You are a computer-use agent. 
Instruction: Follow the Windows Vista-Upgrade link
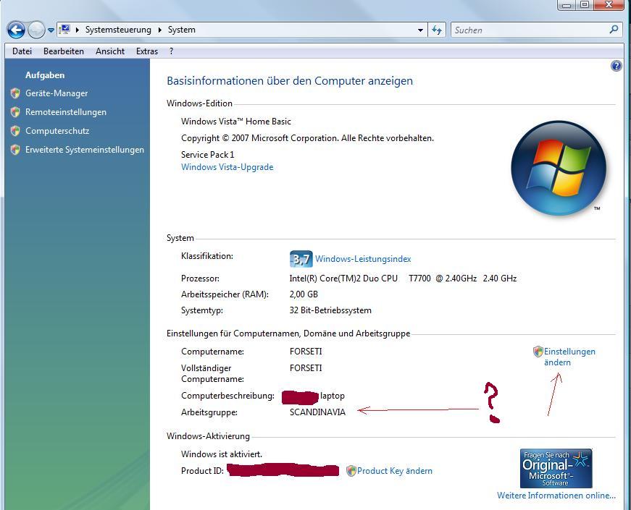point(227,167)
